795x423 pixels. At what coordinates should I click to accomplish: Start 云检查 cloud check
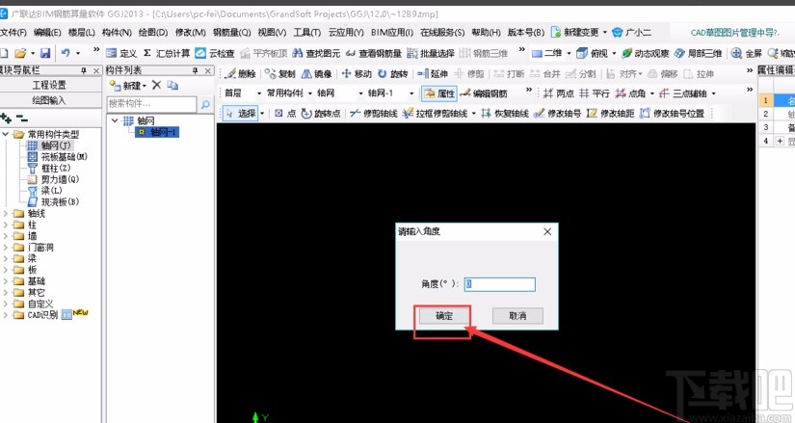215,53
